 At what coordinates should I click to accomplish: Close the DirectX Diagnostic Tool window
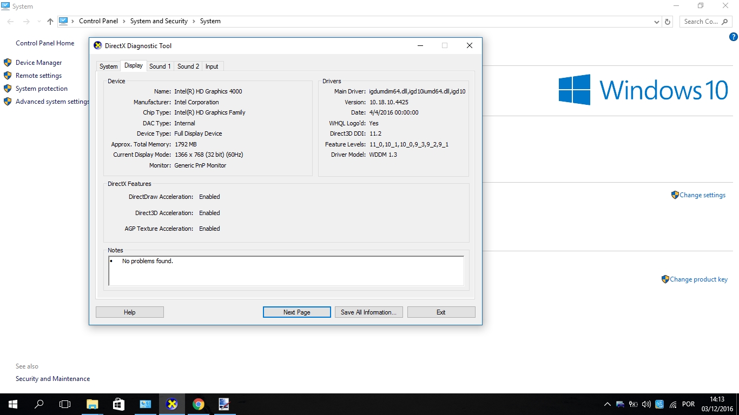[470, 46]
